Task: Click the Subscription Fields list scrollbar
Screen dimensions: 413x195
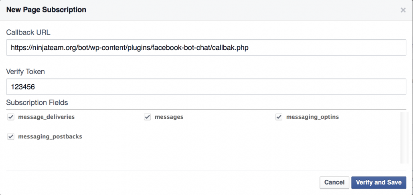Action: point(404,138)
